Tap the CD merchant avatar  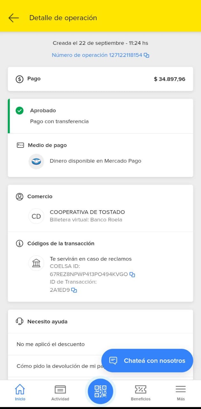click(x=36, y=216)
